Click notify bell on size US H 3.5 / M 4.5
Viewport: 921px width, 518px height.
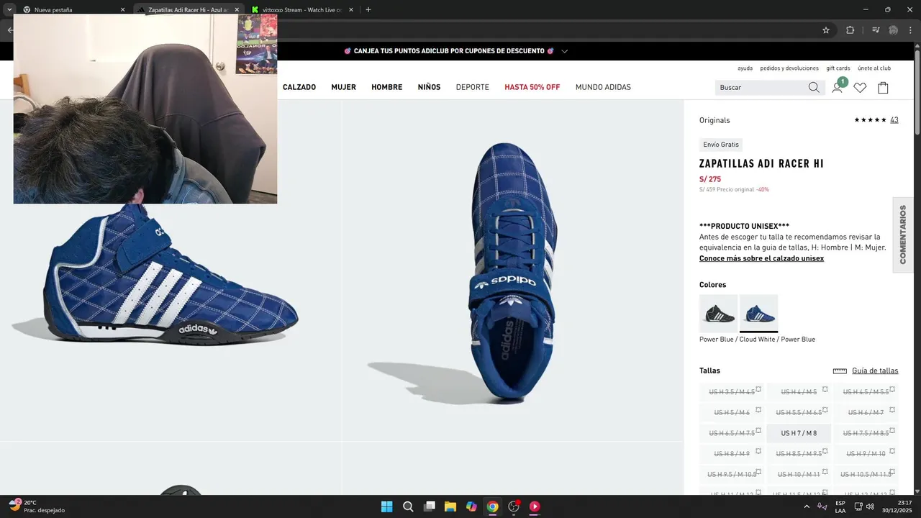(x=758, y=388)
